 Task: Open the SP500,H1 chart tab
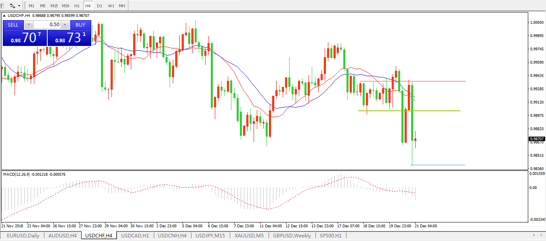click(x=330, y=235)
